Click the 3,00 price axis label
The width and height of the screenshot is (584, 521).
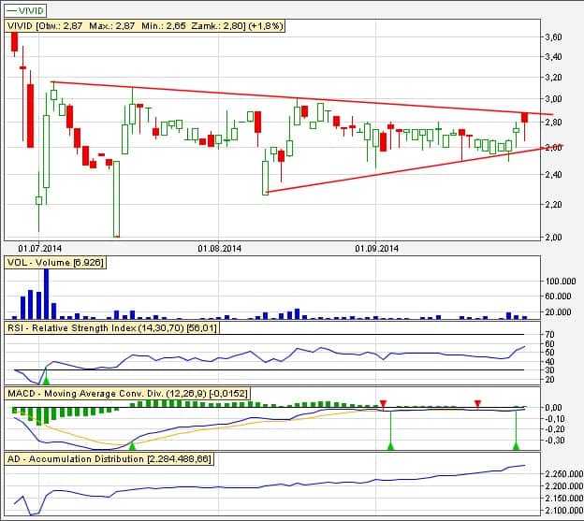(552, 99)
